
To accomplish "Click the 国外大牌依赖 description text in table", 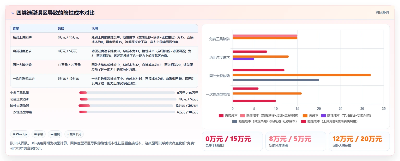I will 142,67.
